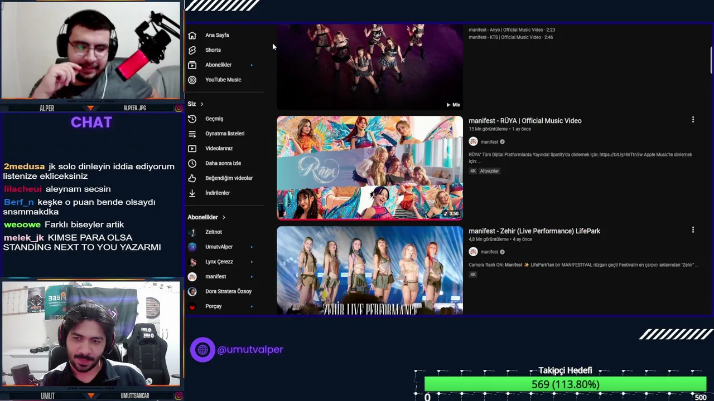This screenshot has width=714, height=401.
Task: Click the green Takipçi Hedefi progress bar
Action: [x=565, y=384]
